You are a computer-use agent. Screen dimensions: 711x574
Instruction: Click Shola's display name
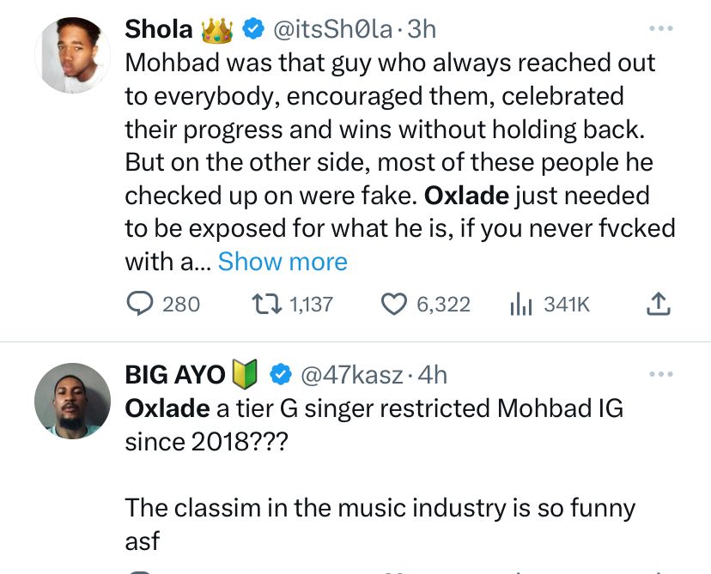pos(159,29)
